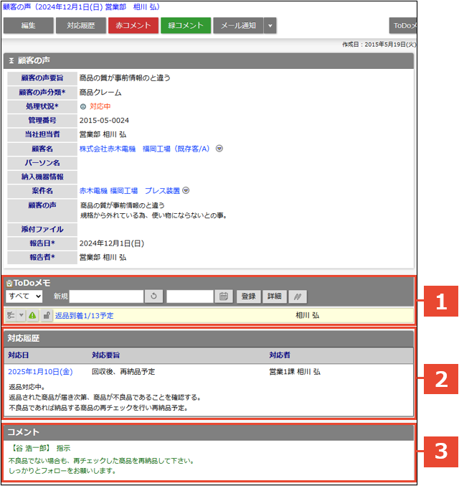Open the ToDoメモ button at top right
This screenshot has width=459, height=486.
403,25
